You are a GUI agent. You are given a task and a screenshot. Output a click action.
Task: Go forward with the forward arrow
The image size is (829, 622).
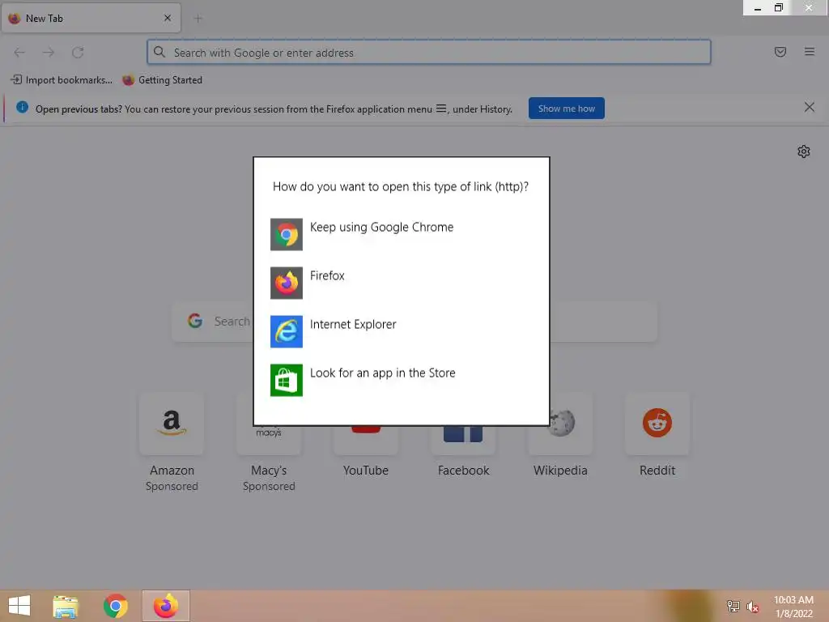click(49, 53)
